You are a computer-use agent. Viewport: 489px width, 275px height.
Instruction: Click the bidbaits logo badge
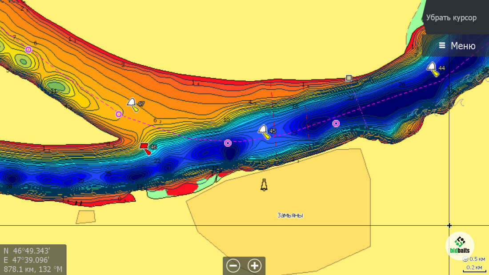[460, 246]
